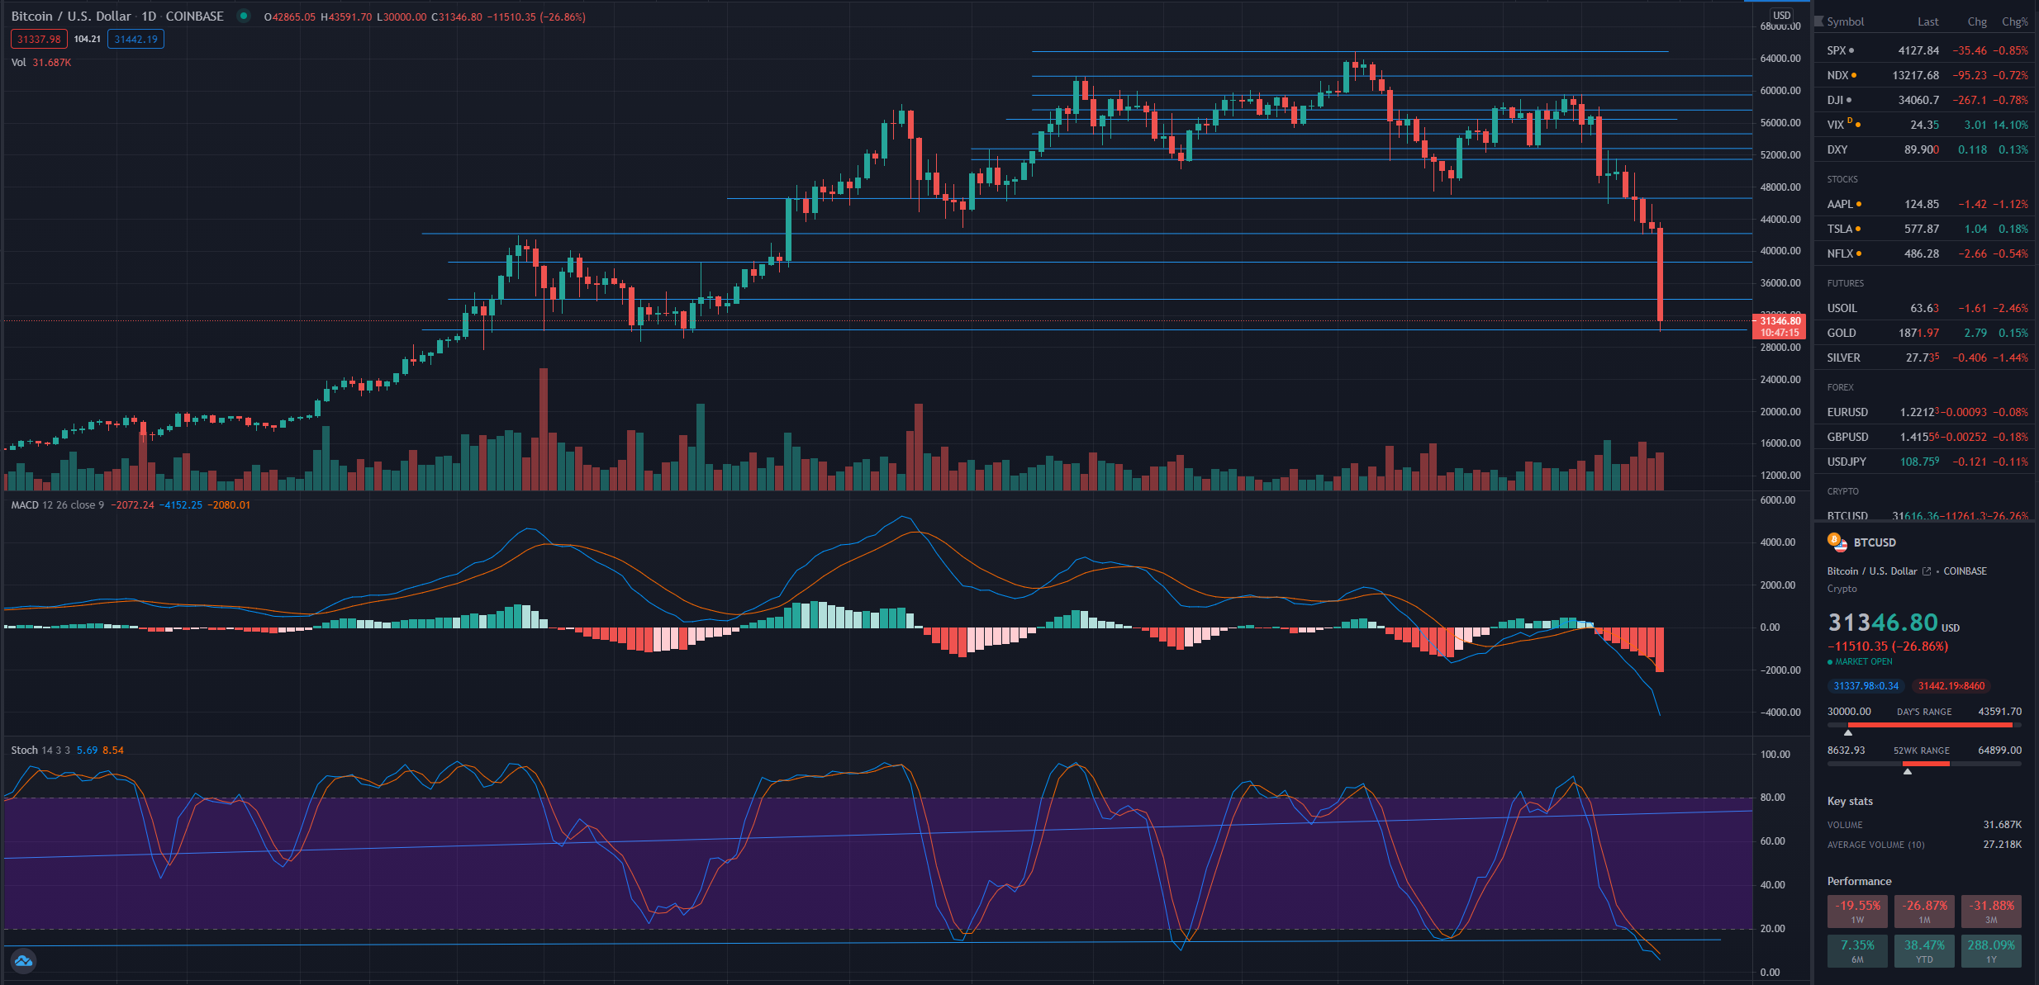Screen dimensions: 2039x985
Task: Click the orange dot beside NFLX
Action: [x=1859, y=253]
